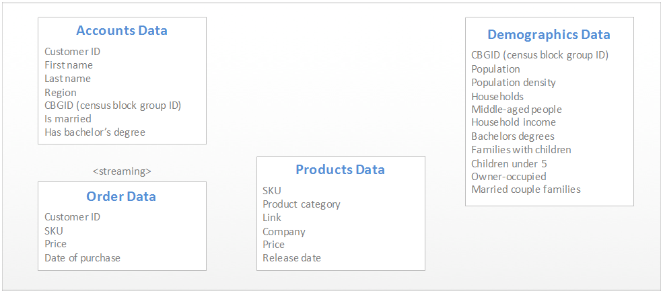This screenshot has height=293, width=663.
Task: Click Date of purchase in Order Data
Action: click(82, 257)
